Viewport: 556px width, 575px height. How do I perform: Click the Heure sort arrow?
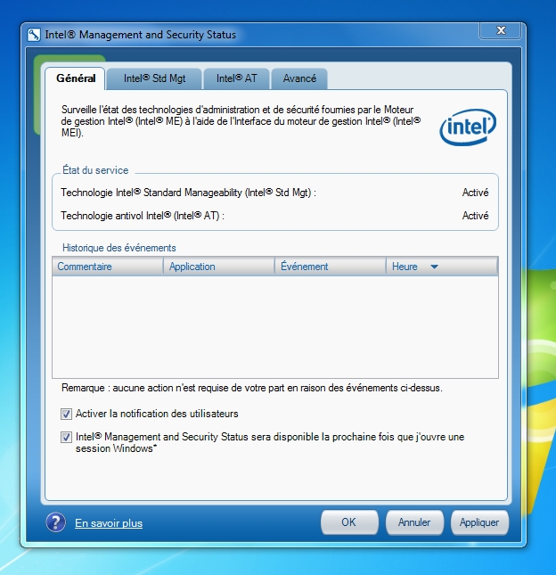[434, 267]
